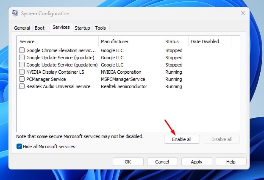This screenshot has height=180, width=264.
Task: Click the Date Disabled column header
Action: (x=209, y=42)
